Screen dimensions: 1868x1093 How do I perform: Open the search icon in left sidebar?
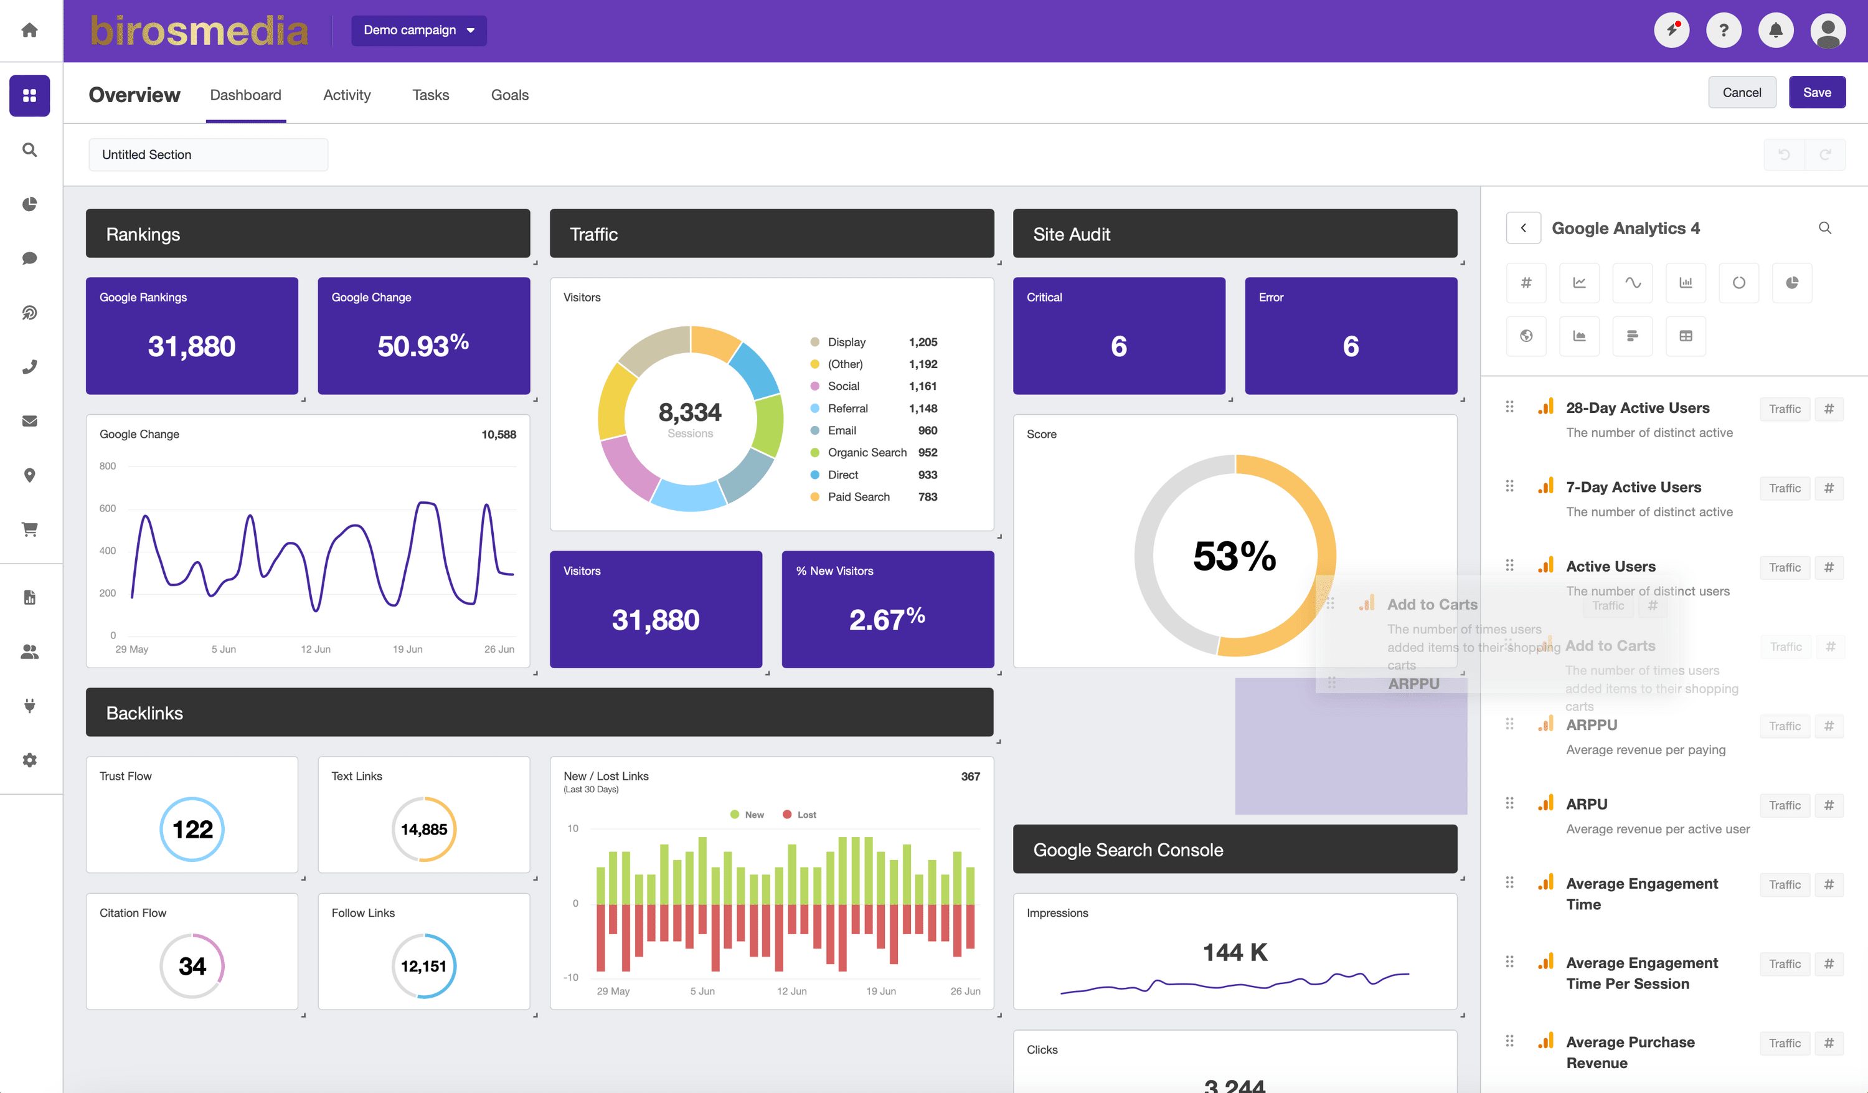tap(30, 150)
